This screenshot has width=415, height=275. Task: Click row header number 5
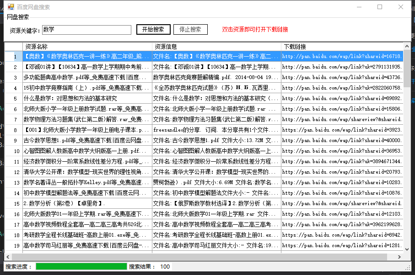(x=14, y=98)
